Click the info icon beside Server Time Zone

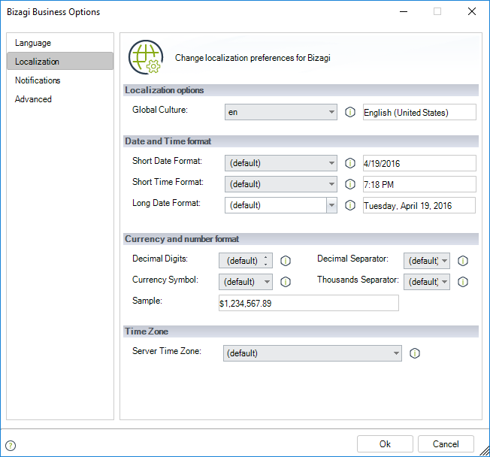pyautogui.click(x=415, y=353)
